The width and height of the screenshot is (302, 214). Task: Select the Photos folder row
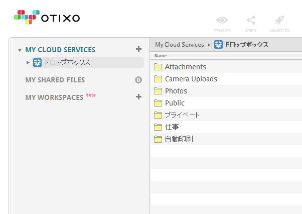(x=226, y=91)
